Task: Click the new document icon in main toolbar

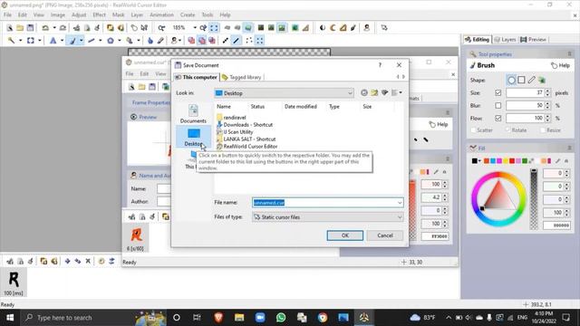Action: pos(10,28)
